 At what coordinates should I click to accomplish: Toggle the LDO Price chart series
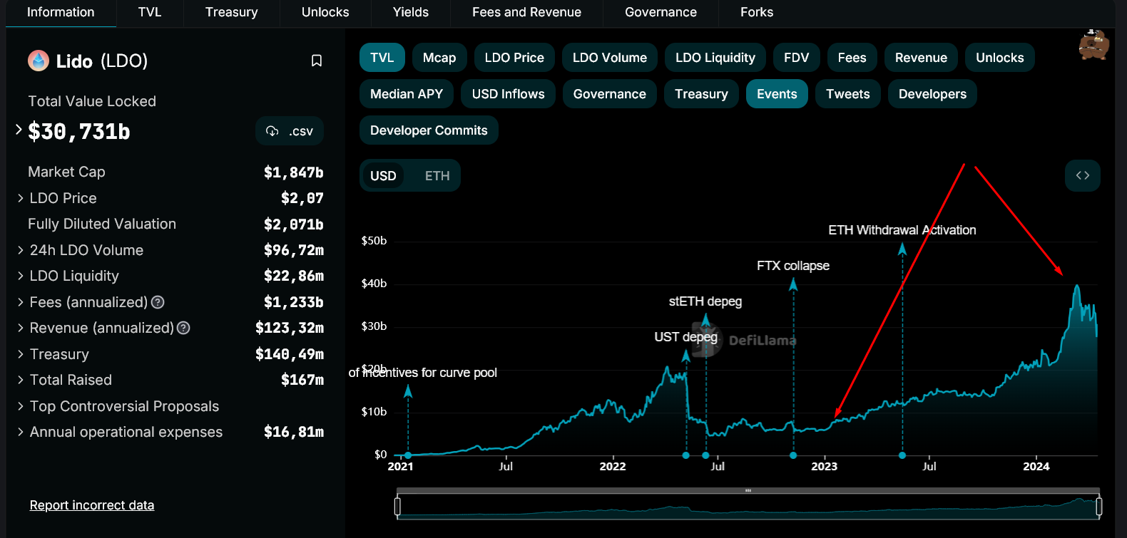[514, 58]
